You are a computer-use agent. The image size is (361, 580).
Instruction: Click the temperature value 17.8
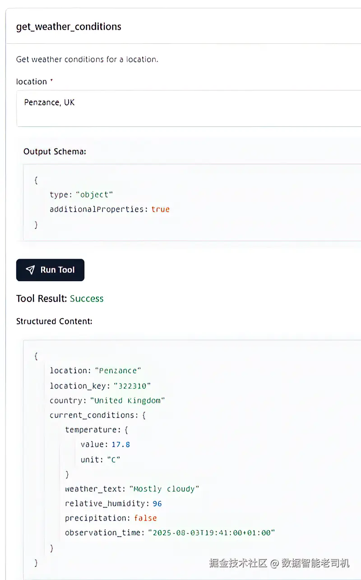click(120, 445)
